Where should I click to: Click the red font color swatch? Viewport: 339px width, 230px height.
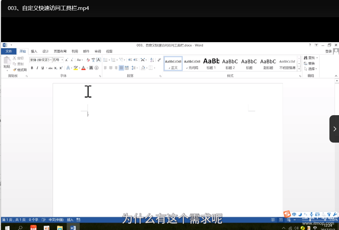pyautogui.click(x=83, y=68)
